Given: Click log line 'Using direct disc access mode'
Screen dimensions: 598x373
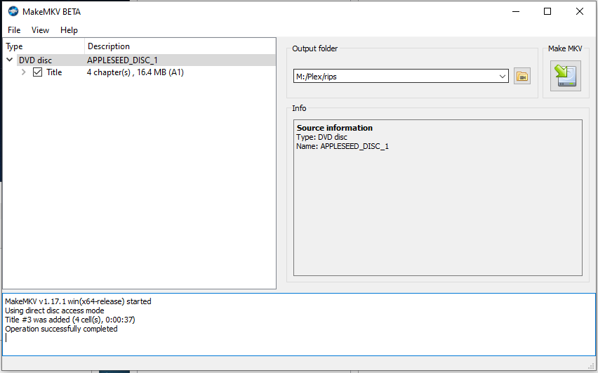Looking at the screenshot, I should pyautogui.click(x=55, y=310).
